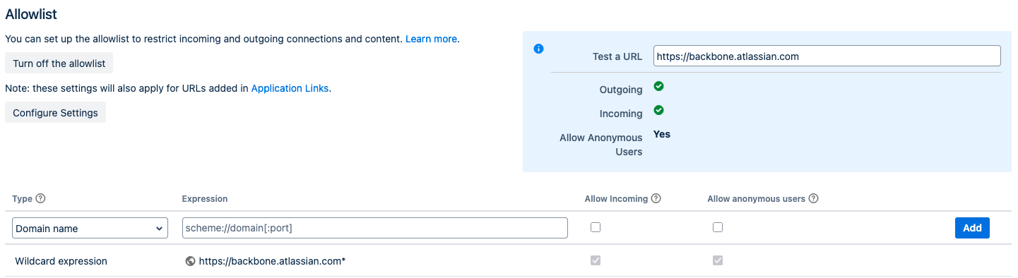
Task: Tick the Allow Incoming checkbox in the new entry row
Action: click(x=596, y=227)
